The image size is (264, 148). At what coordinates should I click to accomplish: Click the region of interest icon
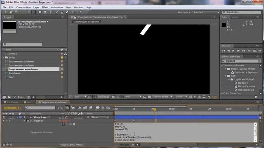(x=145, y=97)
